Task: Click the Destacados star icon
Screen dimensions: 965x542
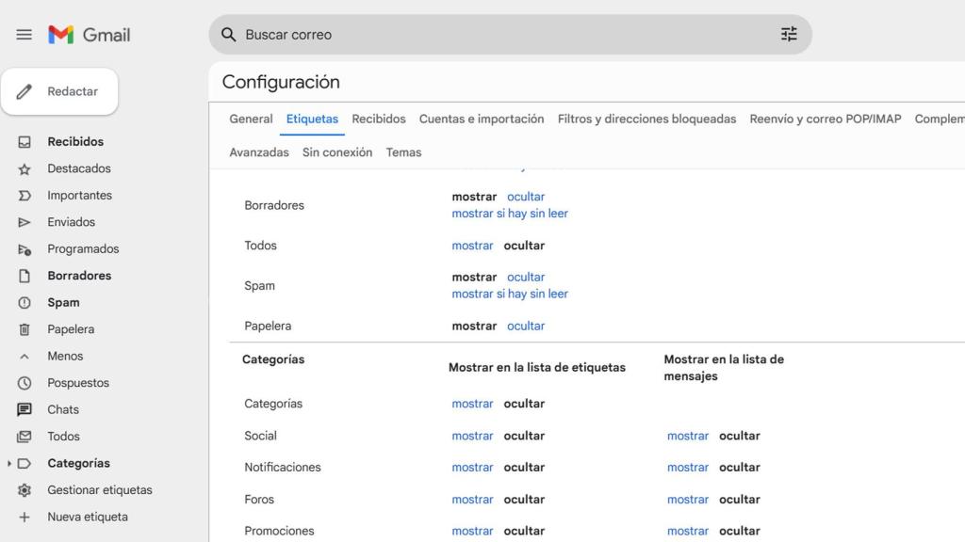Action: 24,169
